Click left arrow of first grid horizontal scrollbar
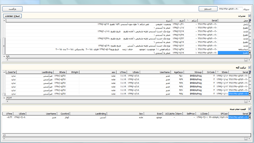 pos(7,60)
